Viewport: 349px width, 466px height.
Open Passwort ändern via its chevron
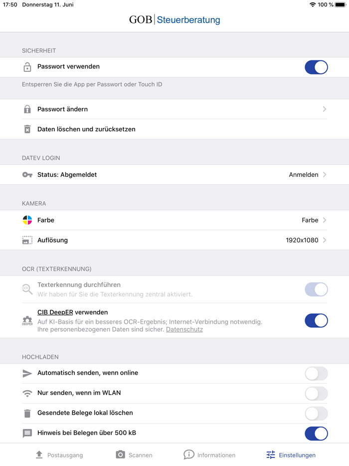pyautogui.click(x=324, y=109)
